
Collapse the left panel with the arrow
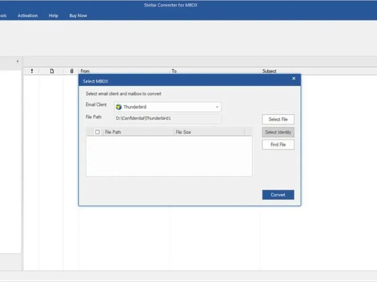[17, 62]
